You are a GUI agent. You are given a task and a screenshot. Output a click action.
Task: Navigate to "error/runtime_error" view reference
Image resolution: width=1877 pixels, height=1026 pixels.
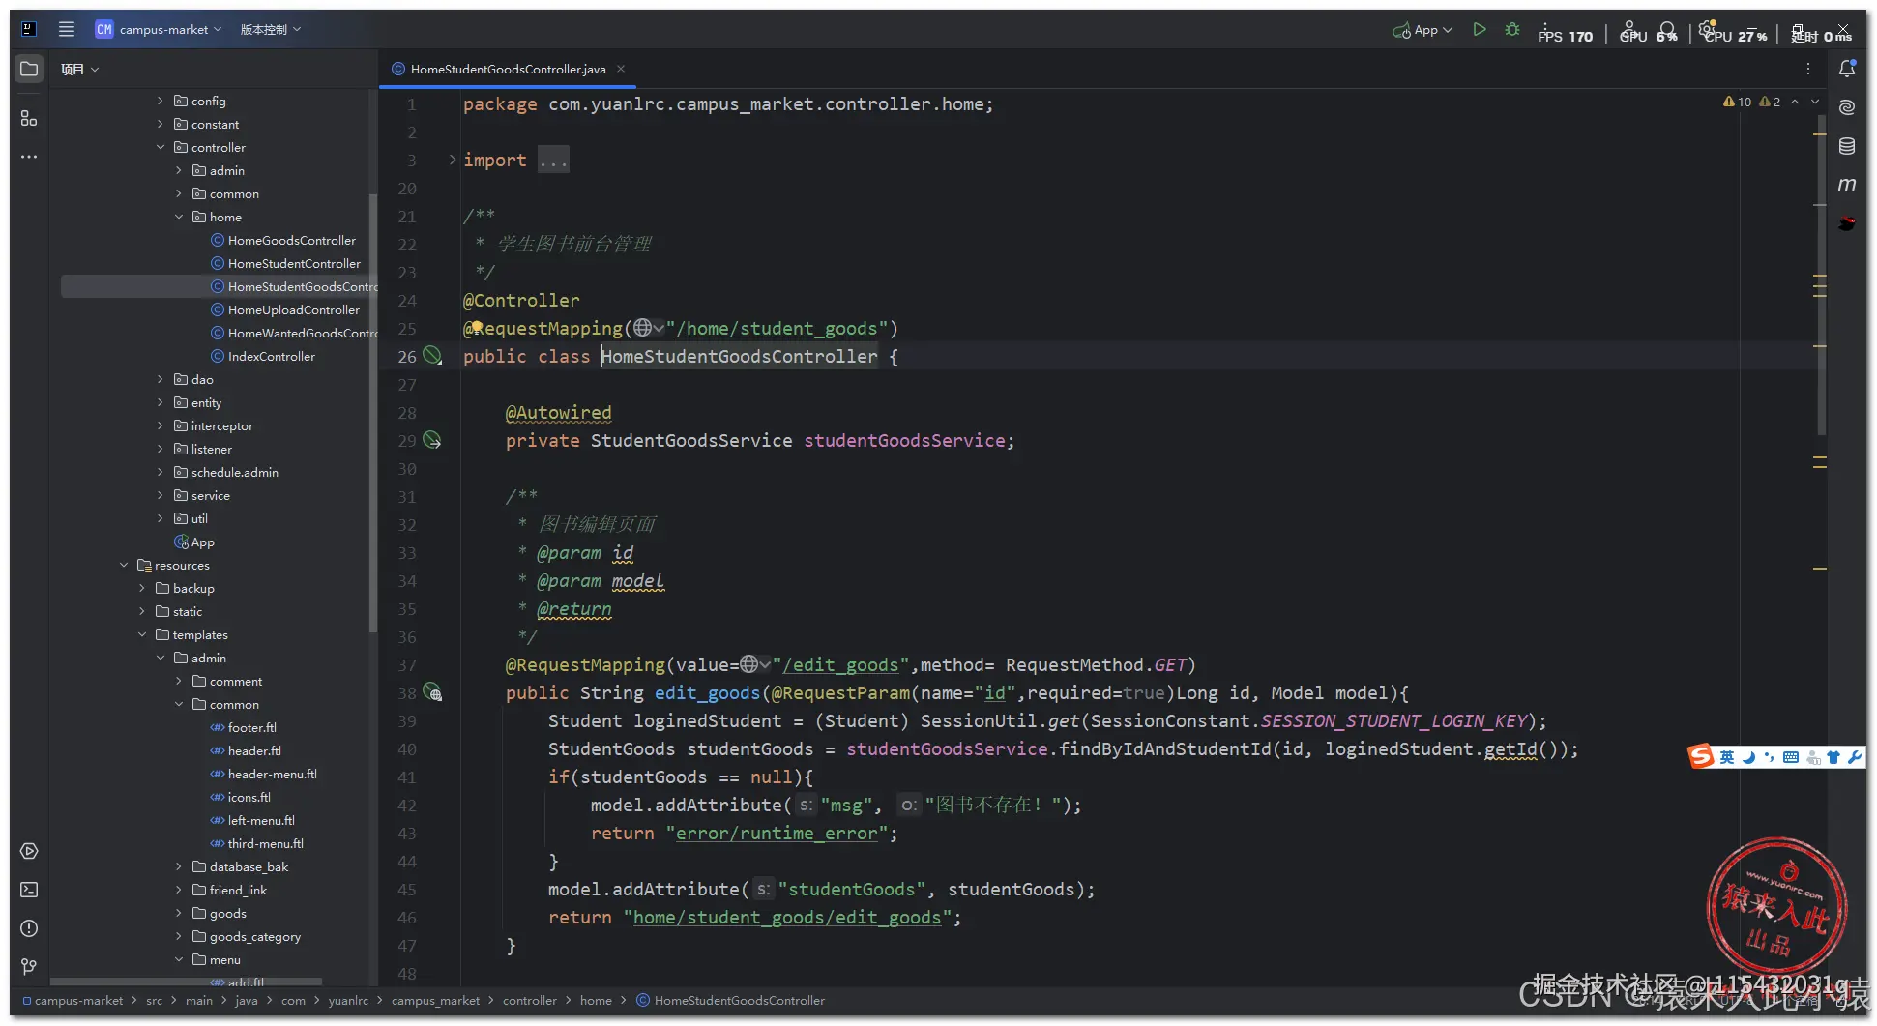[x=777, y=833]
